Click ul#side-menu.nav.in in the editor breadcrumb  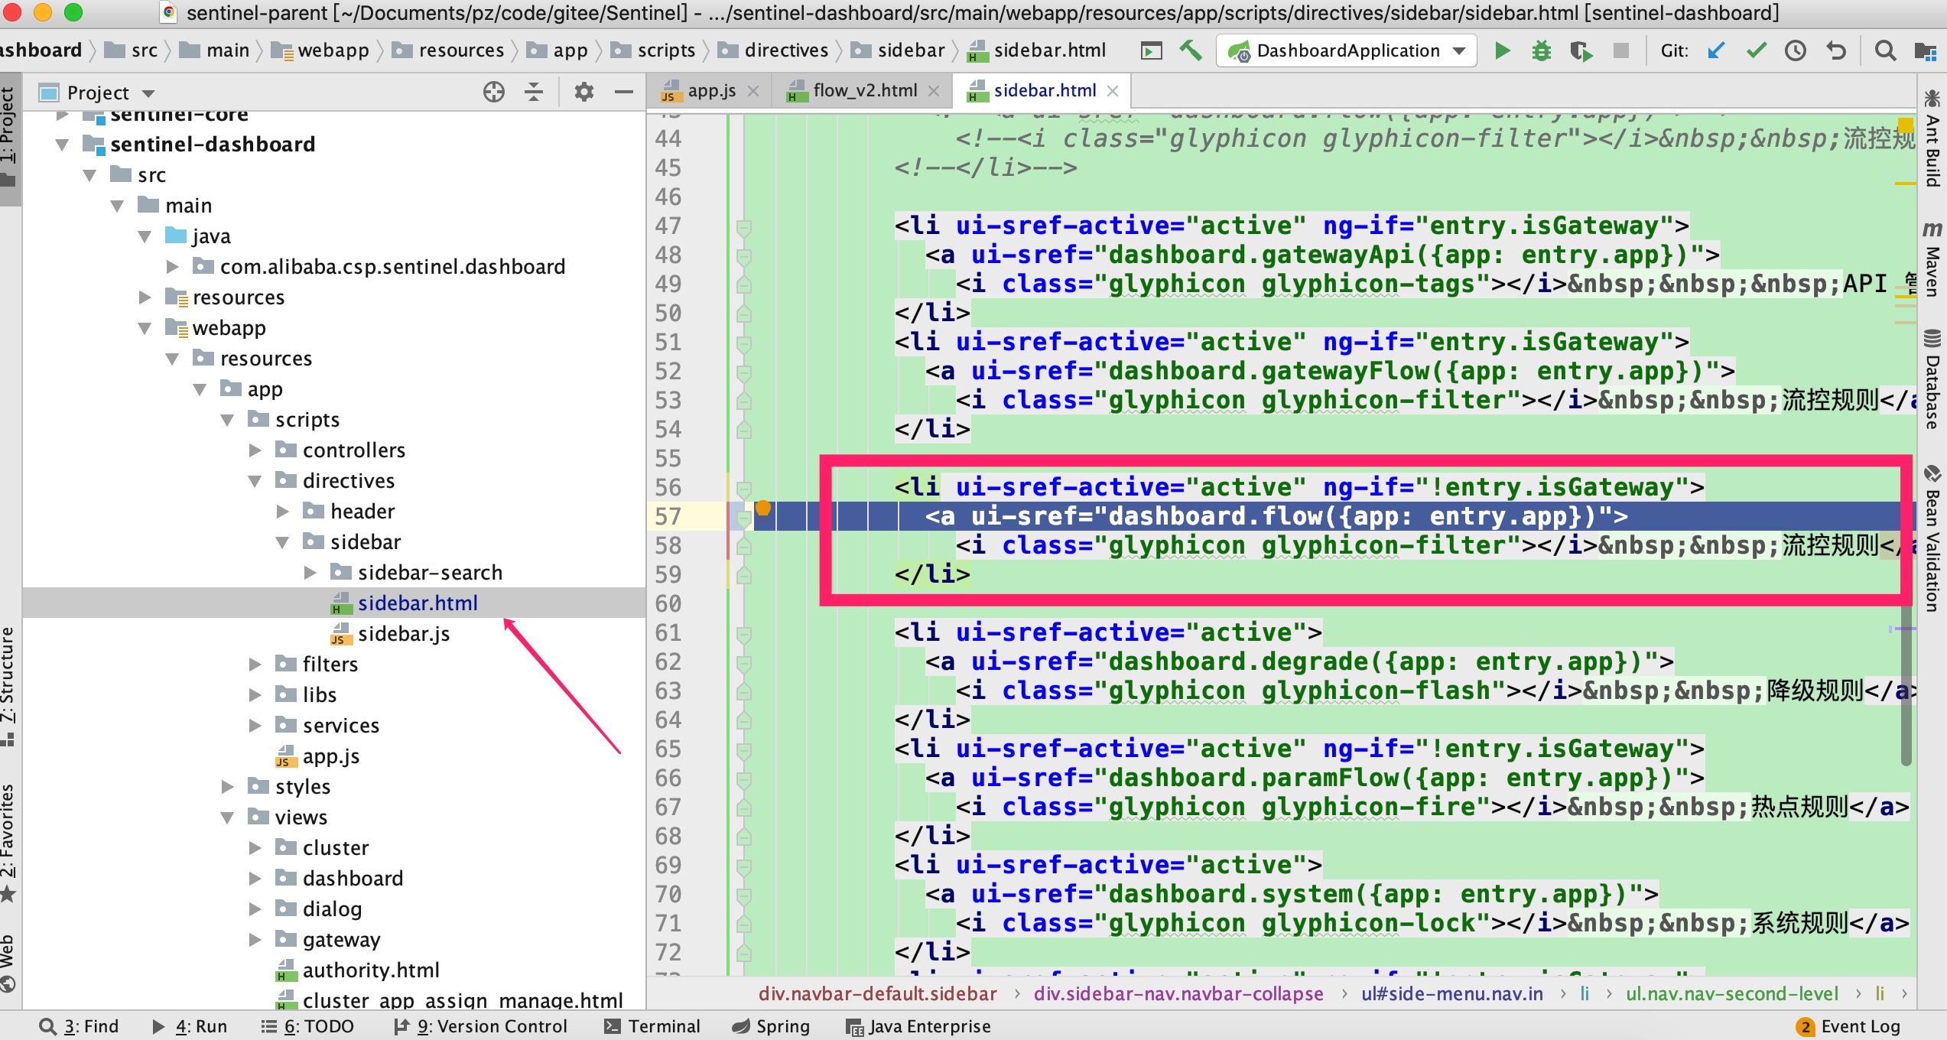pos(1452,993)
